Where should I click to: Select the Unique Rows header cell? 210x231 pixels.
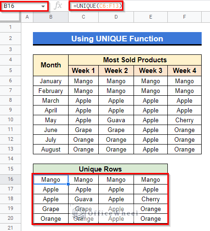(x=100, y=169)
